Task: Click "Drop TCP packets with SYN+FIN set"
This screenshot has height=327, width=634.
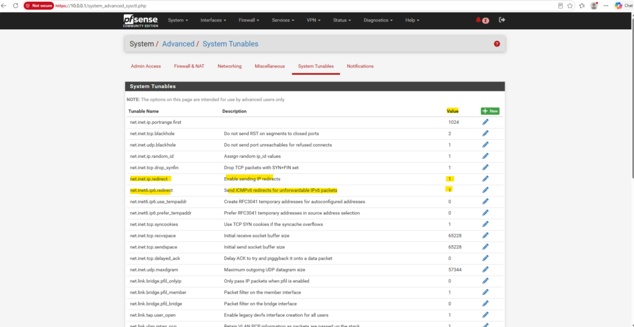Action: pyautogui.click(x=261, y=167)
